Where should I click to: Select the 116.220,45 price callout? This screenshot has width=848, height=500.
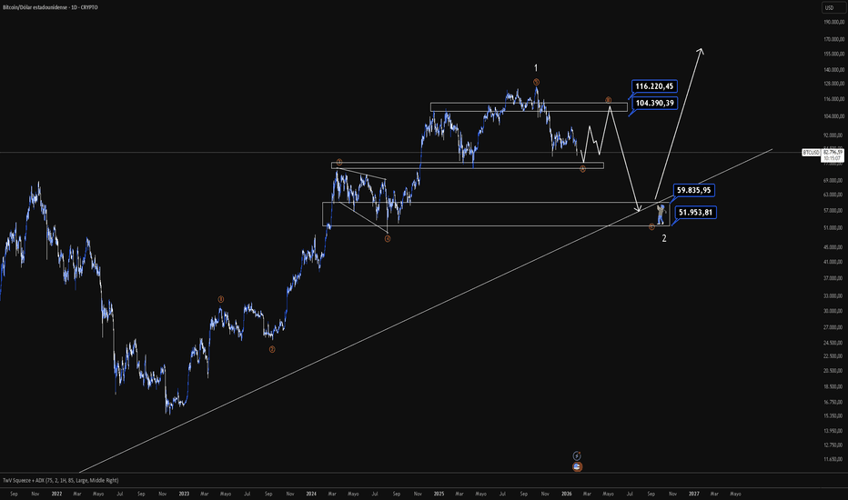click(654, 86)
